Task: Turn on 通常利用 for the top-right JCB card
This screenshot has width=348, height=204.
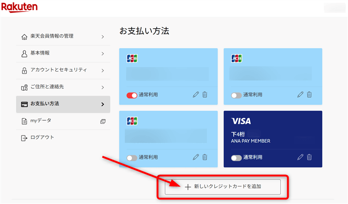Action: (x=236, y=95)
